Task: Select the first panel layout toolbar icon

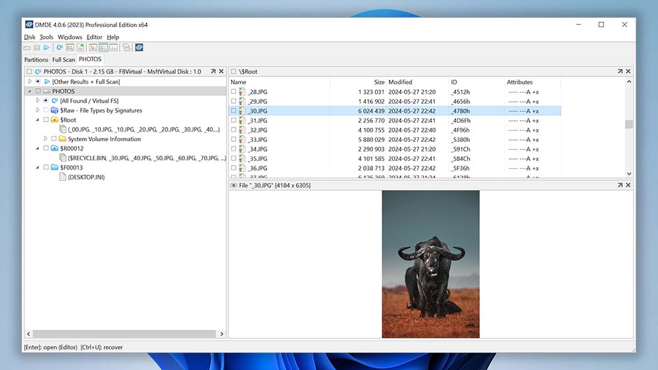Action: tap(93, 48)
